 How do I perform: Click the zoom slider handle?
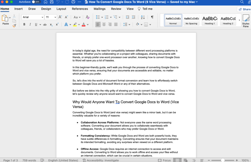[x=223, y=160]
